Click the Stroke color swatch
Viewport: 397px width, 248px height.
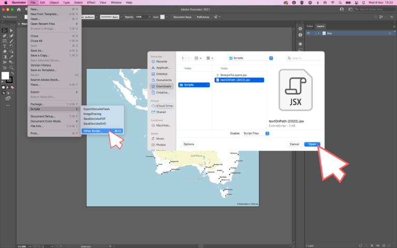9,80
